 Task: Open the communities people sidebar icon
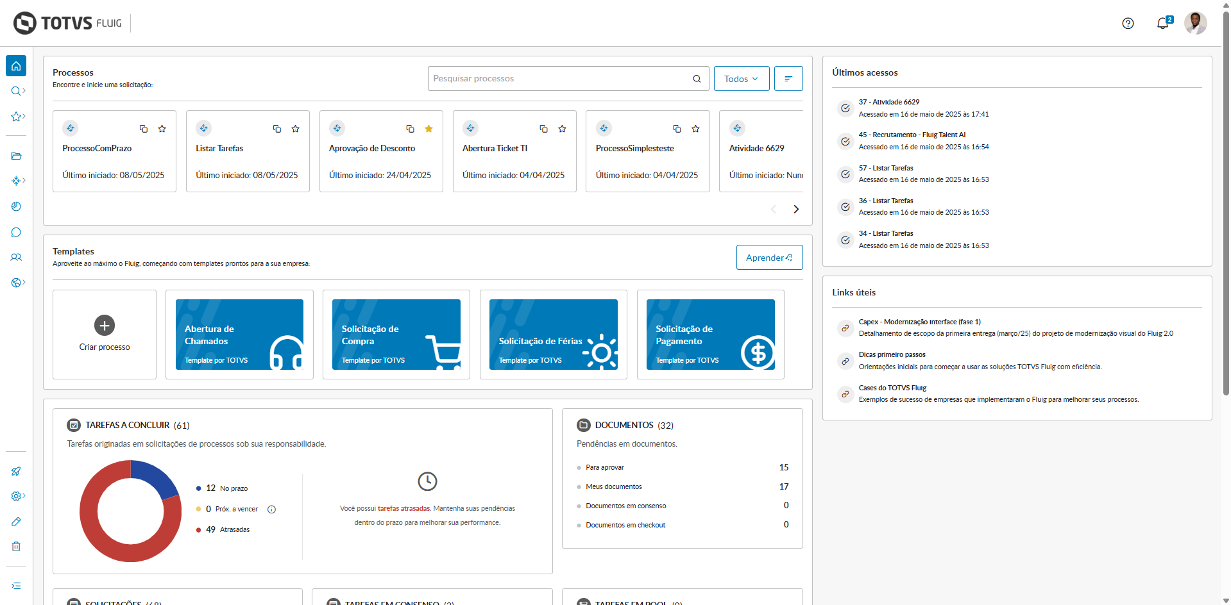16,257
